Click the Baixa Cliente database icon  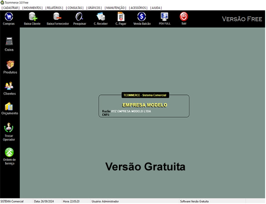pos(33,17)
